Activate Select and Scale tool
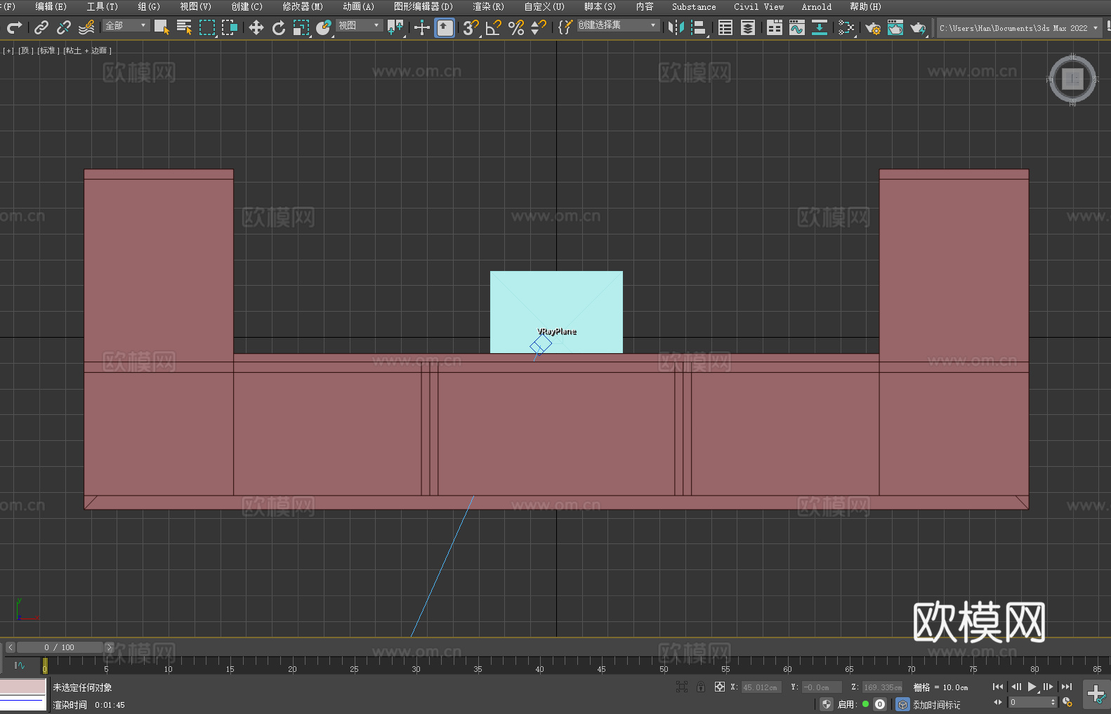The width and height of the screenshot is (1111, 714). tap(301, 27)
